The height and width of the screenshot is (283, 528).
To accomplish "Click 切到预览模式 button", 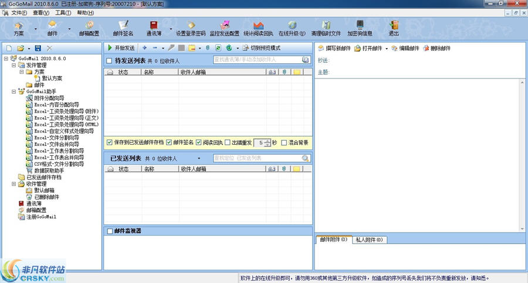I will [x=262, y=48].
